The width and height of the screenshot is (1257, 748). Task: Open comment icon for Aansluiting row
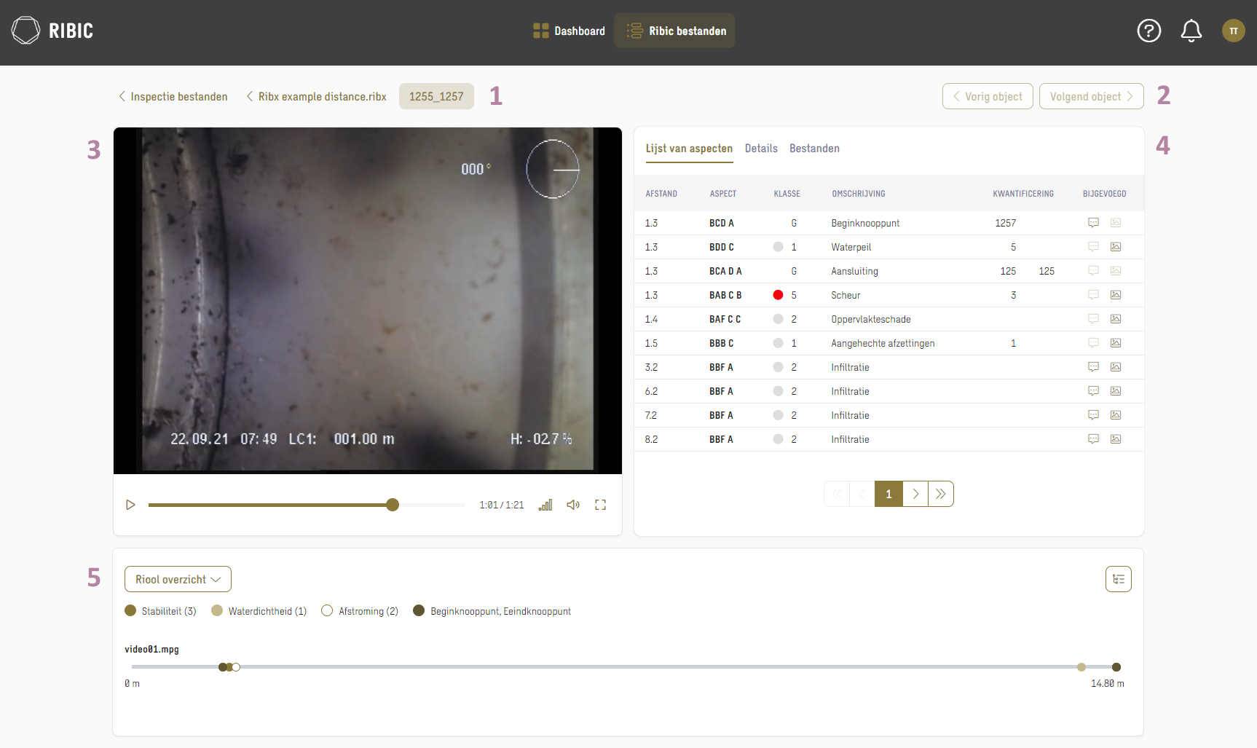(x=1093, y=271)
